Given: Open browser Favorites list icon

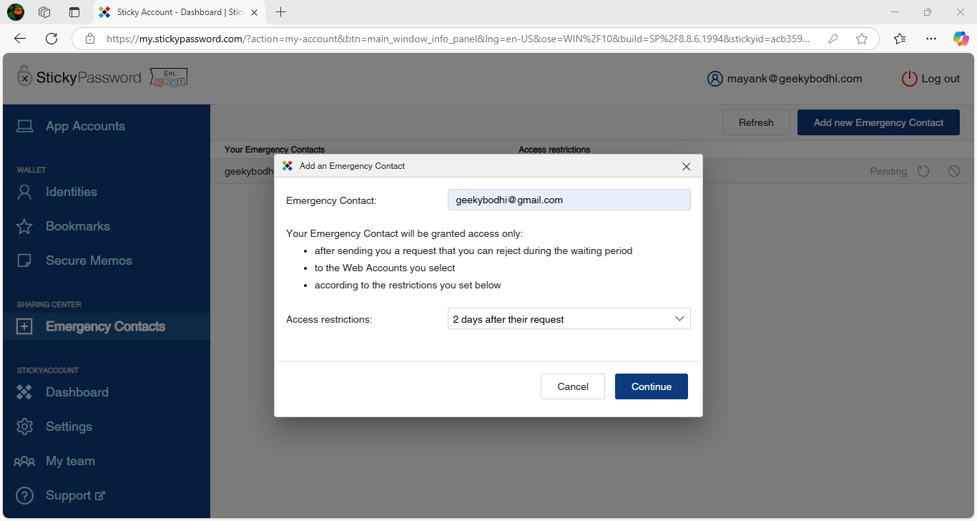Looking at the screenshot, I should click(900, 39).
